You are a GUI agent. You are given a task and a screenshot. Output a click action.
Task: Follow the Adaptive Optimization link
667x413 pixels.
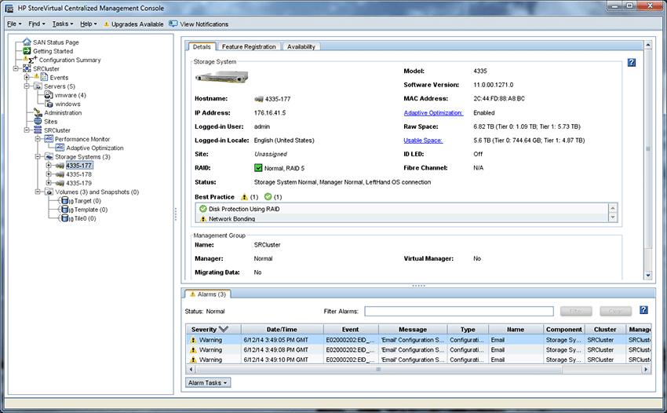click(433, 113)
